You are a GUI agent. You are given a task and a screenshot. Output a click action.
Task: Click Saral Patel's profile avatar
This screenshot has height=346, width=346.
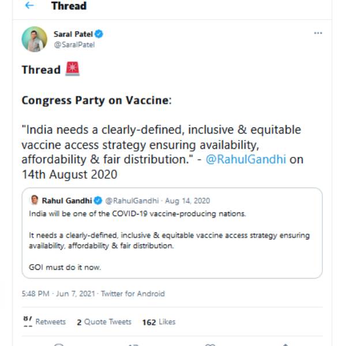coord(34,39)
